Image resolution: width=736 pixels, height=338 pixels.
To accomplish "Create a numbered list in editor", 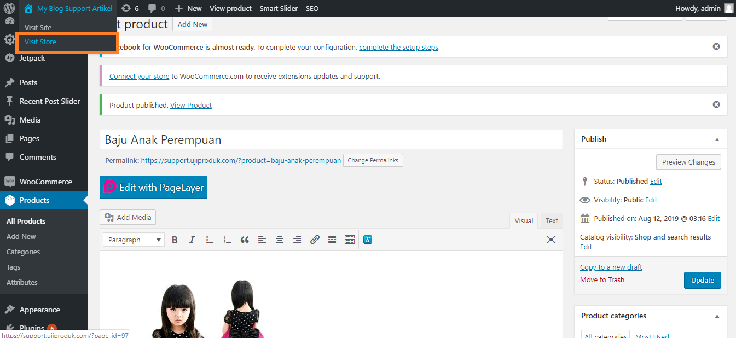I will (x=227, y=240).
